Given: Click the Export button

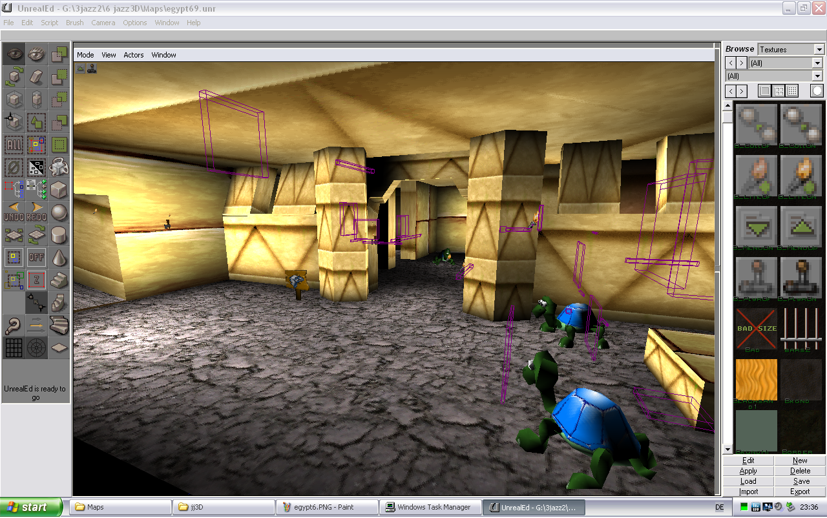Looking at the screenshot, I should pos(800,492).
